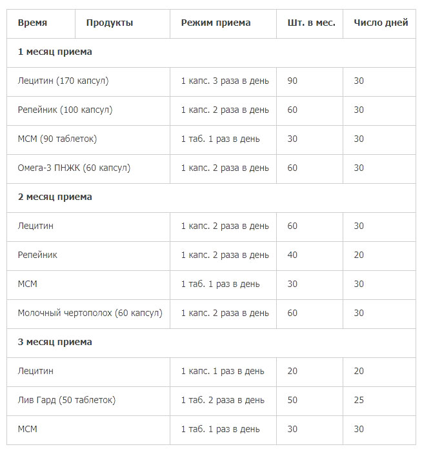Click the quantity cell showing 40

point(310,256)
